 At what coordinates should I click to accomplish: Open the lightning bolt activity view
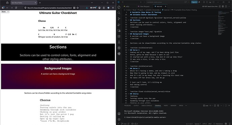coord(119,48)
